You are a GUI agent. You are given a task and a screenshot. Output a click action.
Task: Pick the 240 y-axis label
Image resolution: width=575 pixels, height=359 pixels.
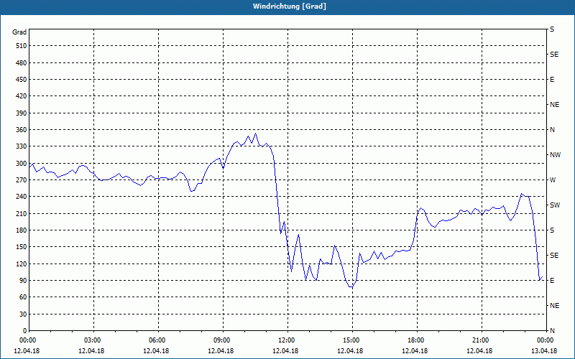(x=22, y=197)
